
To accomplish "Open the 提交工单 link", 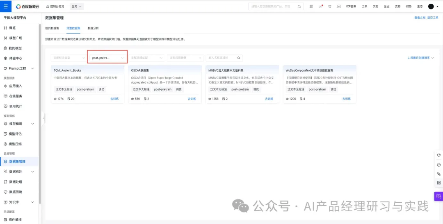I will pyautogui.click(x=433, y=18).
